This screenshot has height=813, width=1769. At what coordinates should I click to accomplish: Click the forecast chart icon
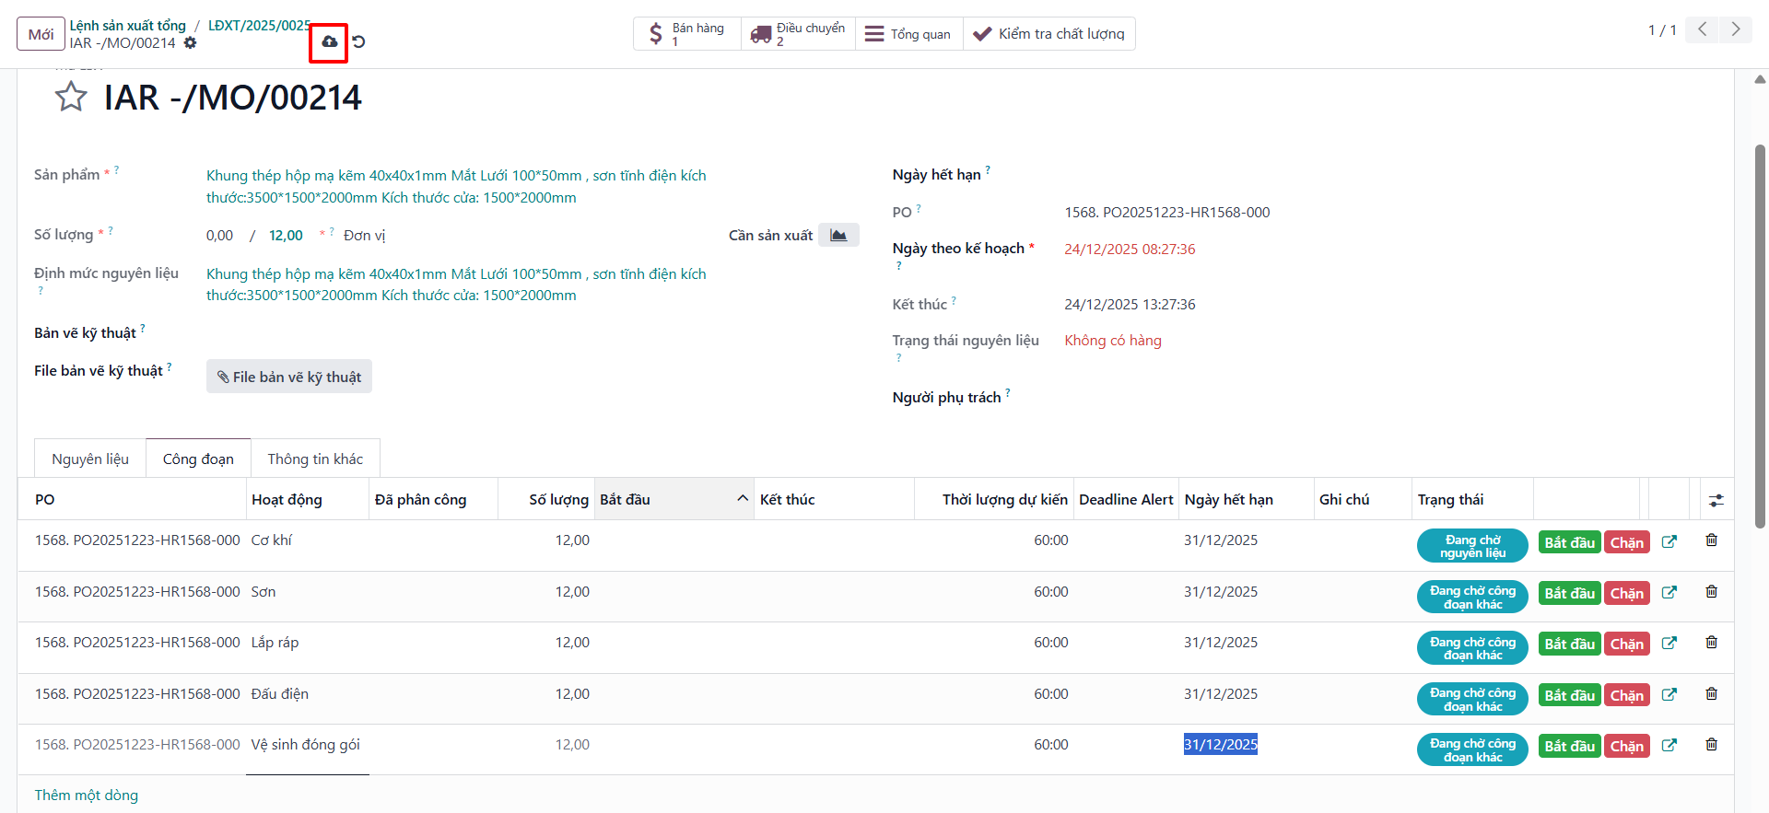pyautogui.click(x=838, y=235)
